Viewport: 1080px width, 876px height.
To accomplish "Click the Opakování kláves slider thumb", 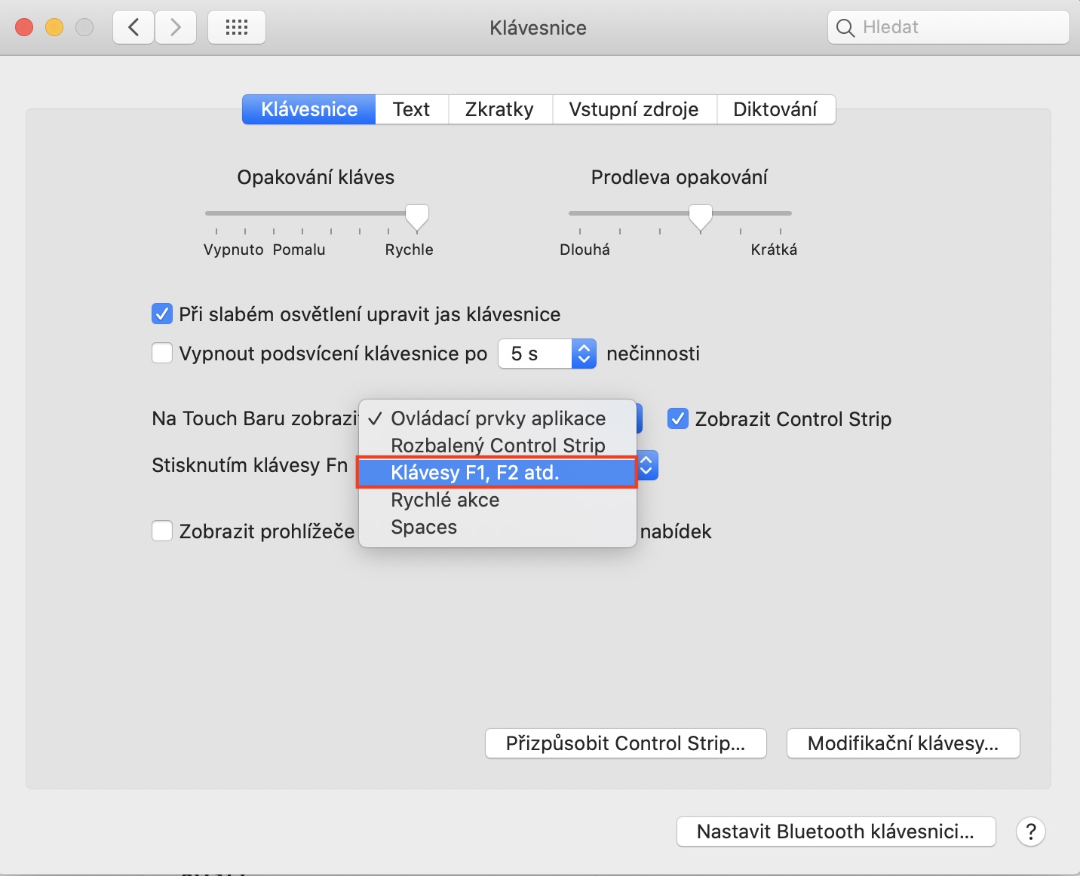I will pos(417,217).
